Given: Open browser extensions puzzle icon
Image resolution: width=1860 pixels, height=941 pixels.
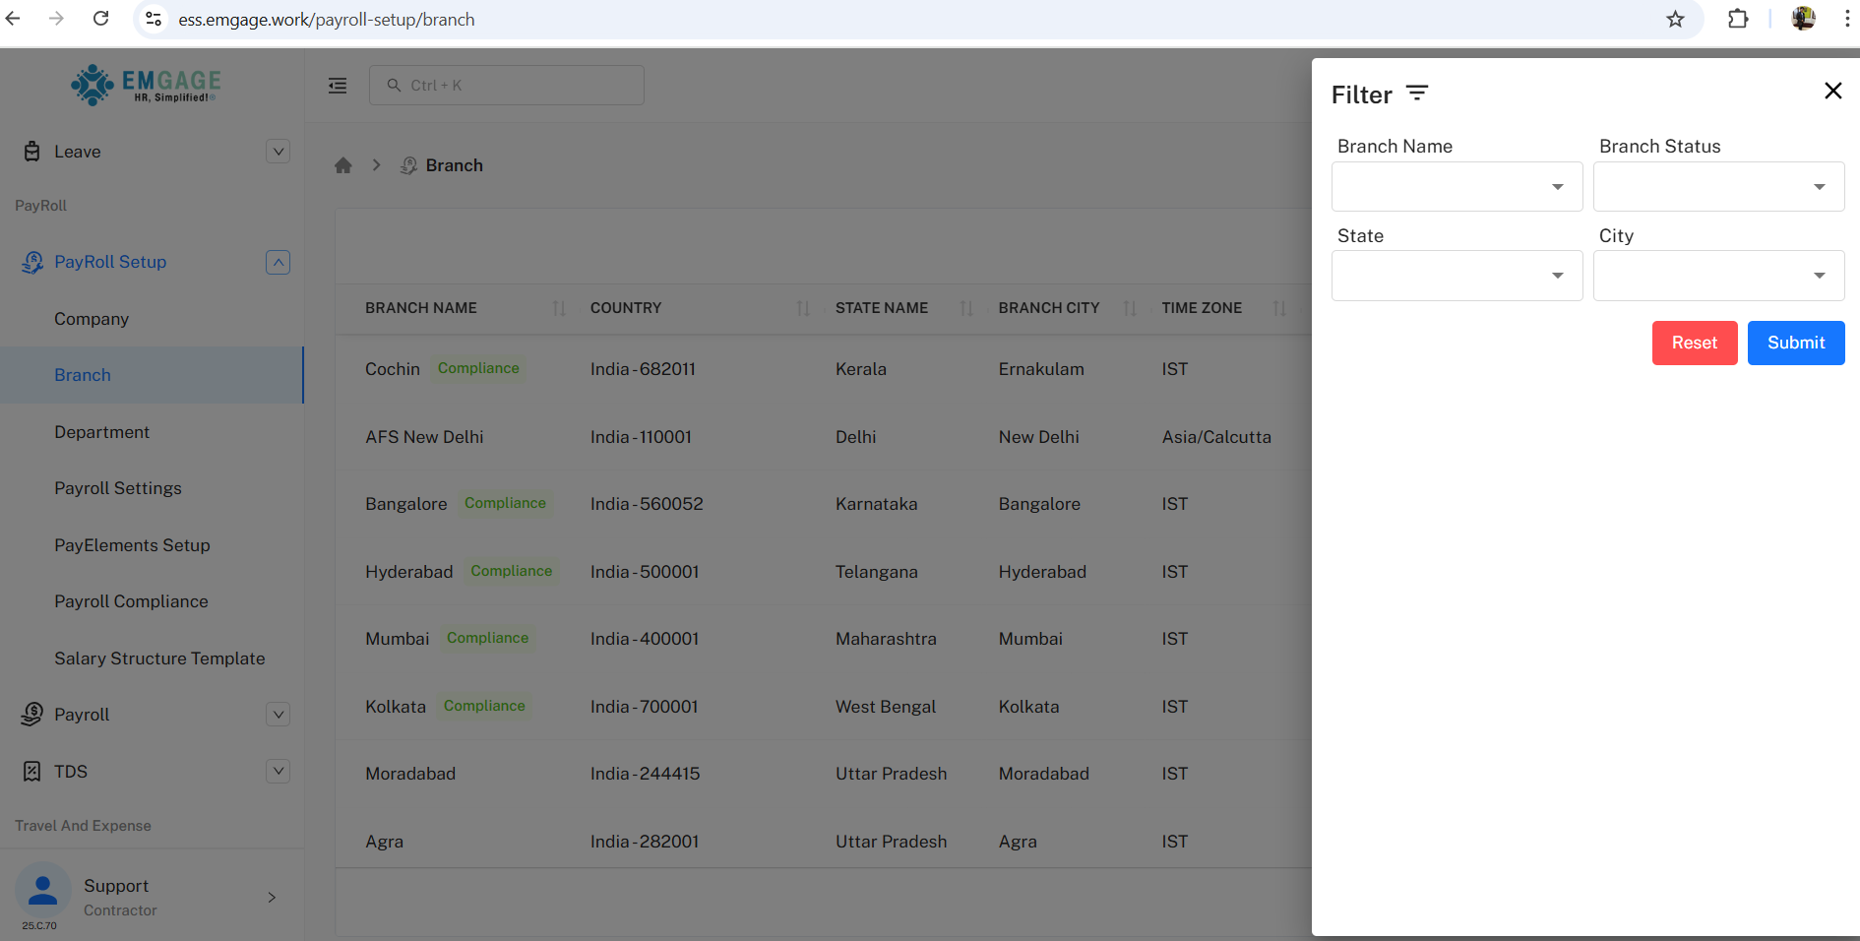Looking at the screenshot, I should pos(1738,20).
